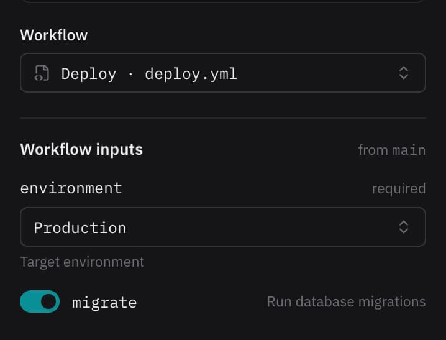The height and width of the screenshot is (340, 446).
Task: Click the 'environment' input label
Action: coord(71,188)
